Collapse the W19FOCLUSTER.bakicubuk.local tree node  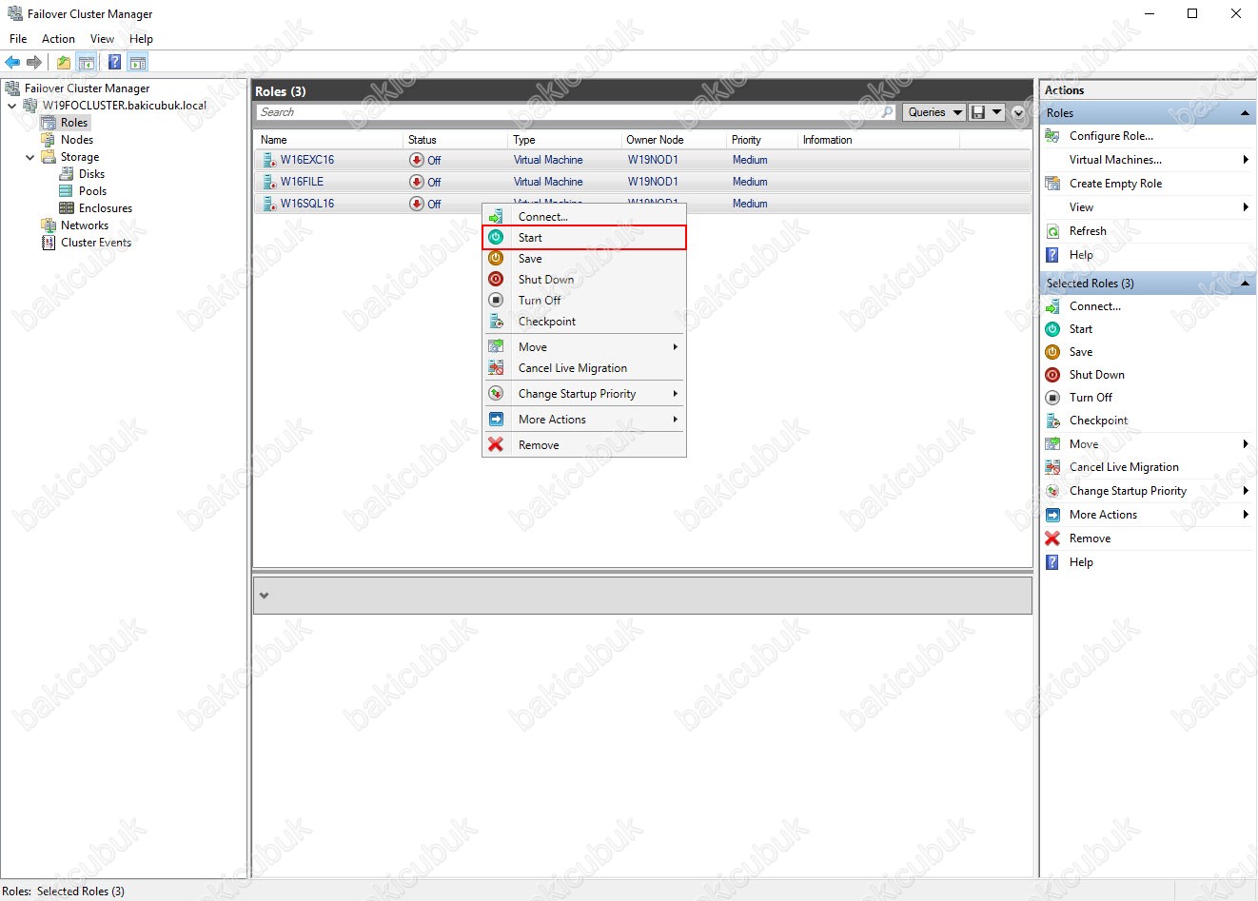(x=12, y=106)
